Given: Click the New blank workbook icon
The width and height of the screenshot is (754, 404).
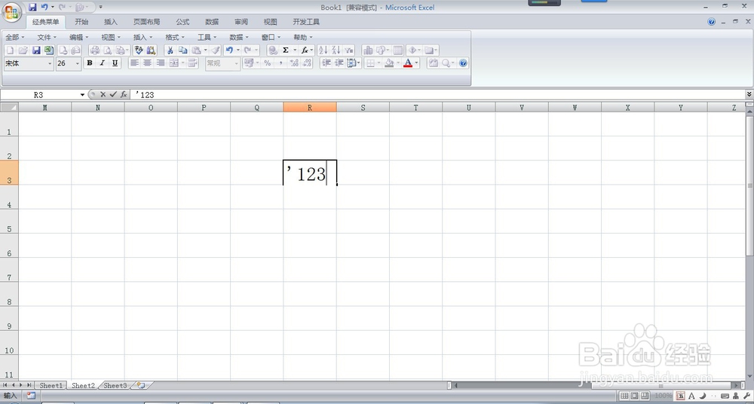Looking at the screenshot, I should (10, 50).
